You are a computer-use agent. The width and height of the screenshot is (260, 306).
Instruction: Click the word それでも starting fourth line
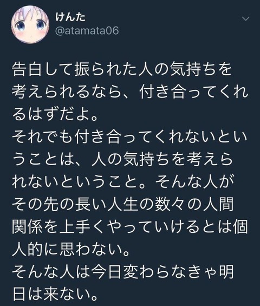pyautogui.click(x=43, y=136)
